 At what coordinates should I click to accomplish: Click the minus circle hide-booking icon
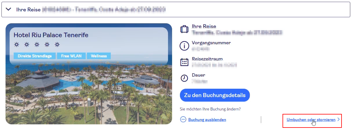pyautogui.click(x=183, y=119)
